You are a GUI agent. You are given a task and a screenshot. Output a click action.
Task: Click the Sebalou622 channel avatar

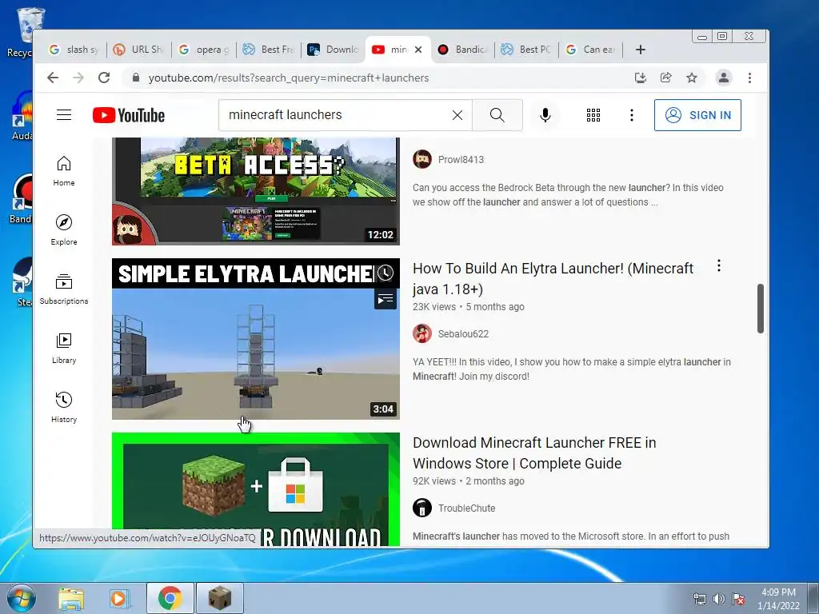422,333
